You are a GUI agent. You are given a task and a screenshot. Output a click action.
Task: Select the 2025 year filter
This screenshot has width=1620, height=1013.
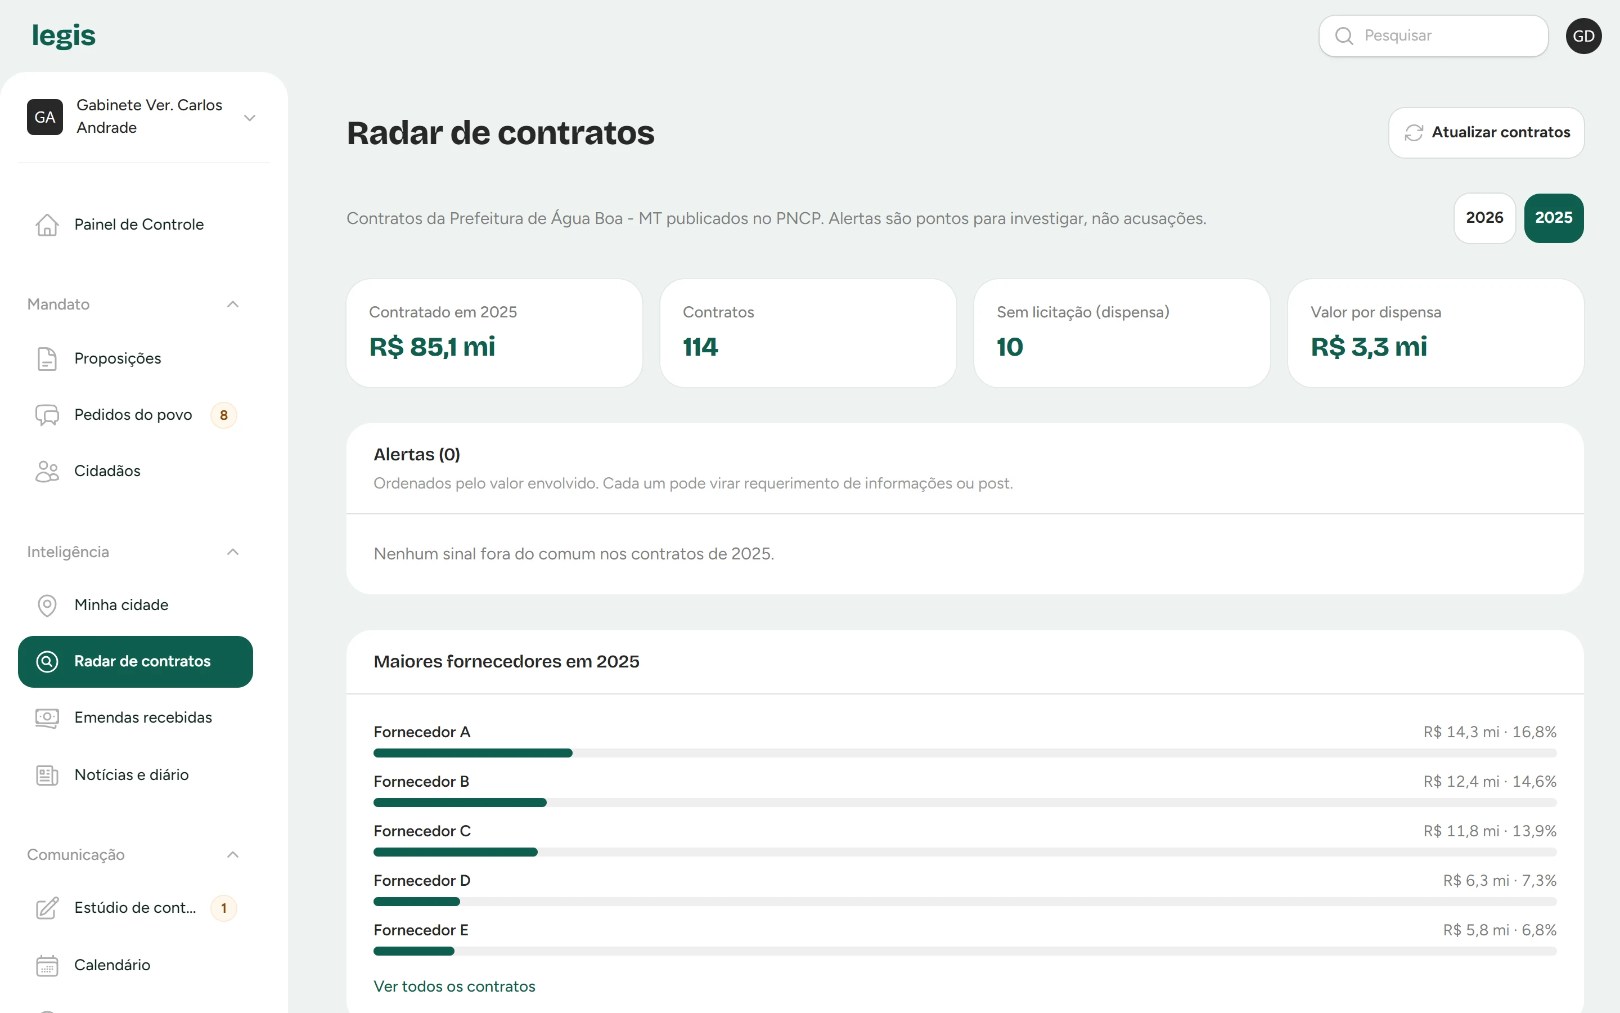[x=1553, y=218]
